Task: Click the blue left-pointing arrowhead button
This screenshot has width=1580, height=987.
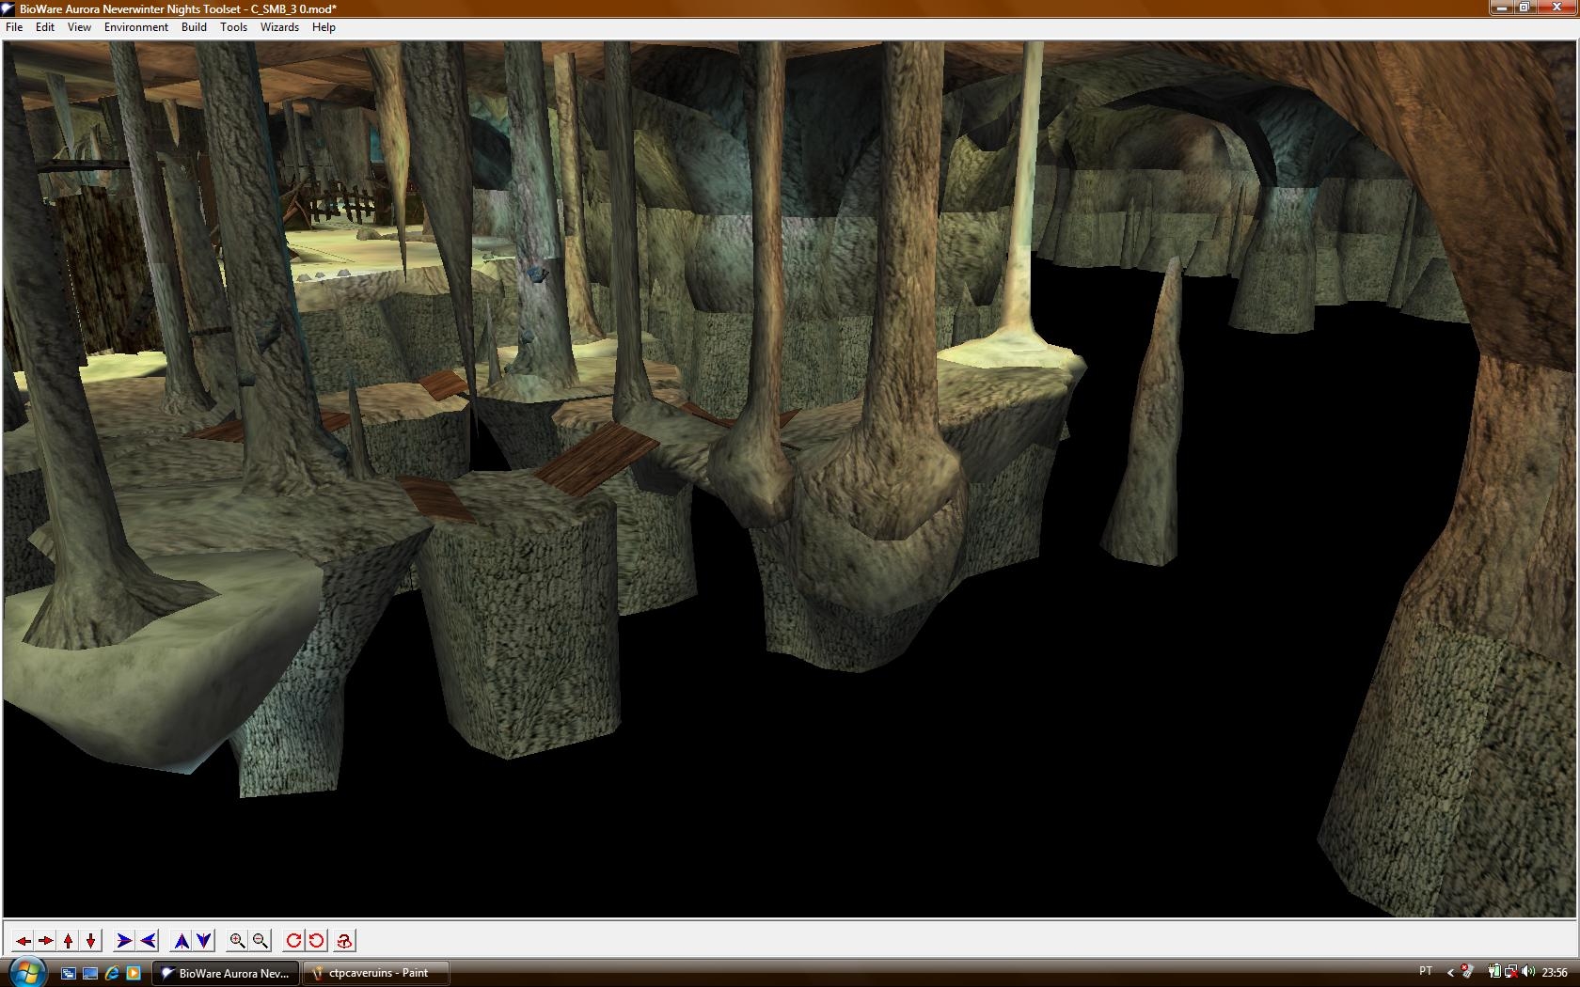Action: pos(148,940)
